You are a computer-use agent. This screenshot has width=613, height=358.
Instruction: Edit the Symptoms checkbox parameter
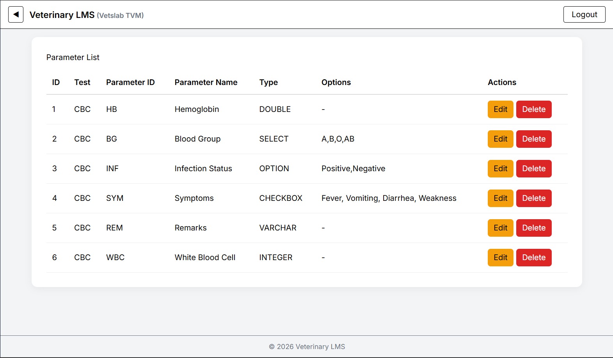point(500,198)
